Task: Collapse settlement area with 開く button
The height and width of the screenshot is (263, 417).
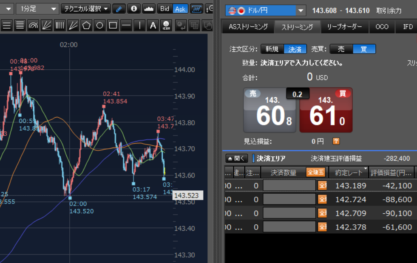Action: point(237,158)
